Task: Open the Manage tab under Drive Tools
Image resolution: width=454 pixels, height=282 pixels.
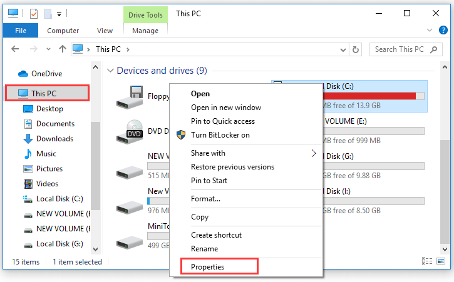Action: [x=145, y=31]
